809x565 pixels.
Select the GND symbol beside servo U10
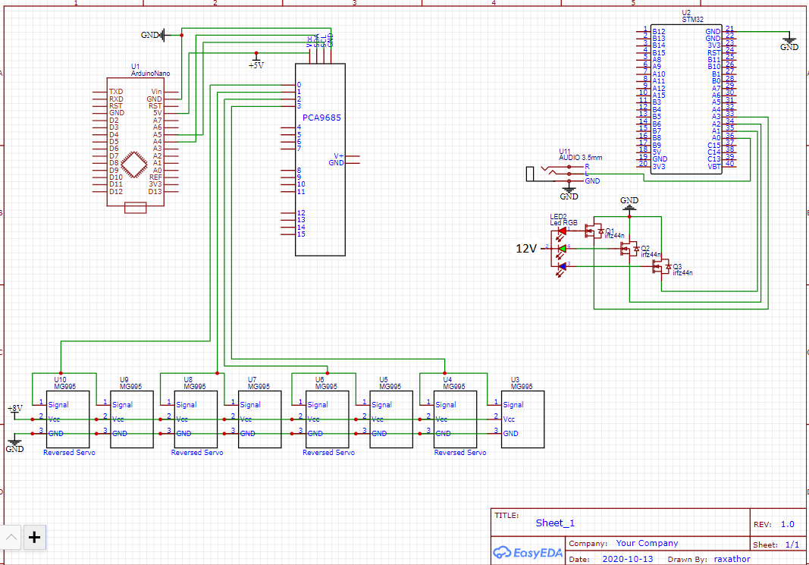(x=14, y=444)
